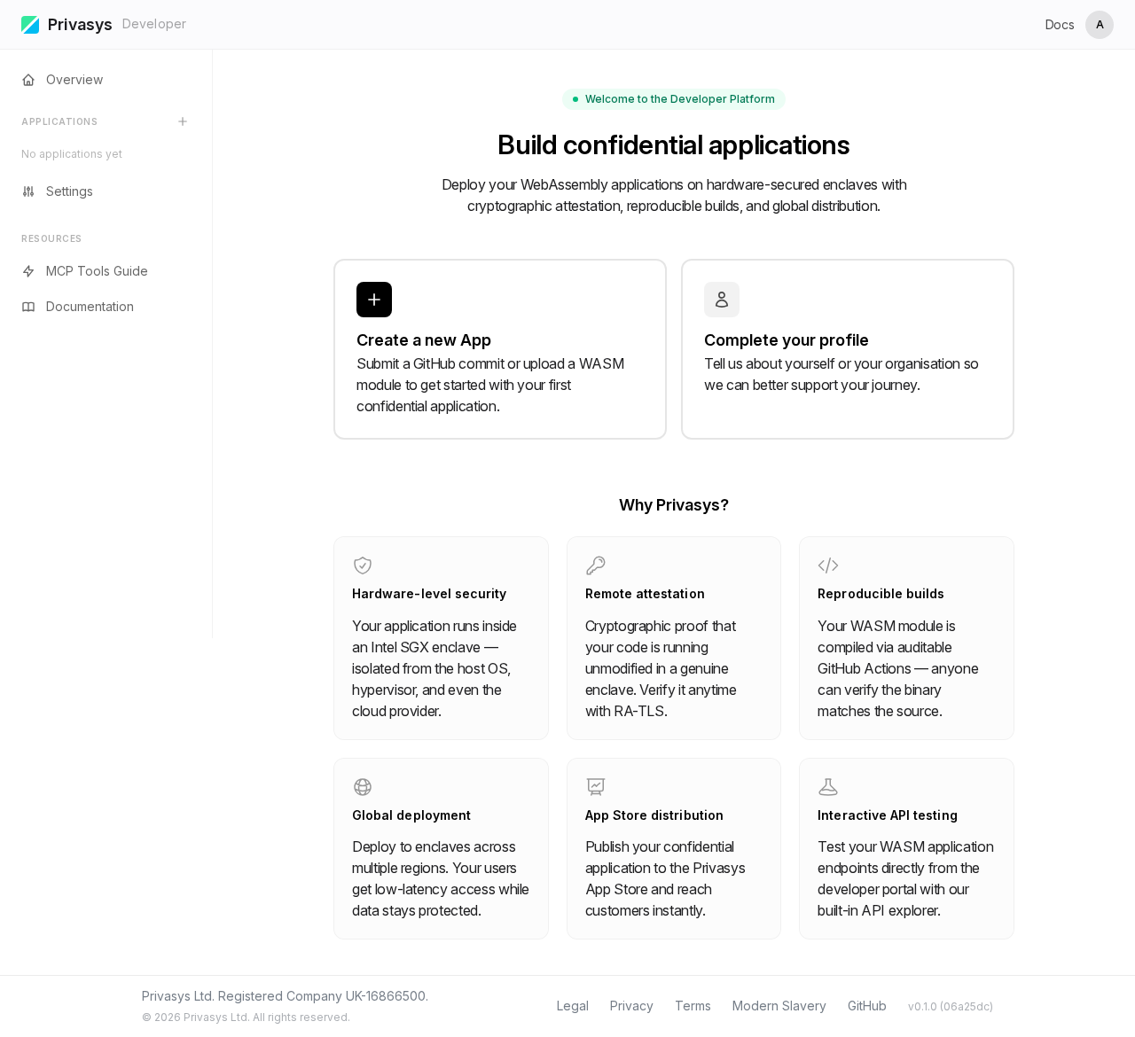This screenshot has height=1037, width=1135.
Task: Click the App Store distribution feature title
Action: (x=654, y=815)
